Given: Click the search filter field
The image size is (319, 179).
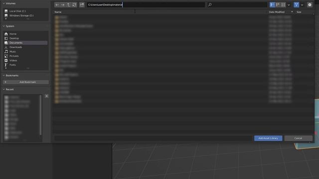Looking at the screenshot, I should click(237, 5).
